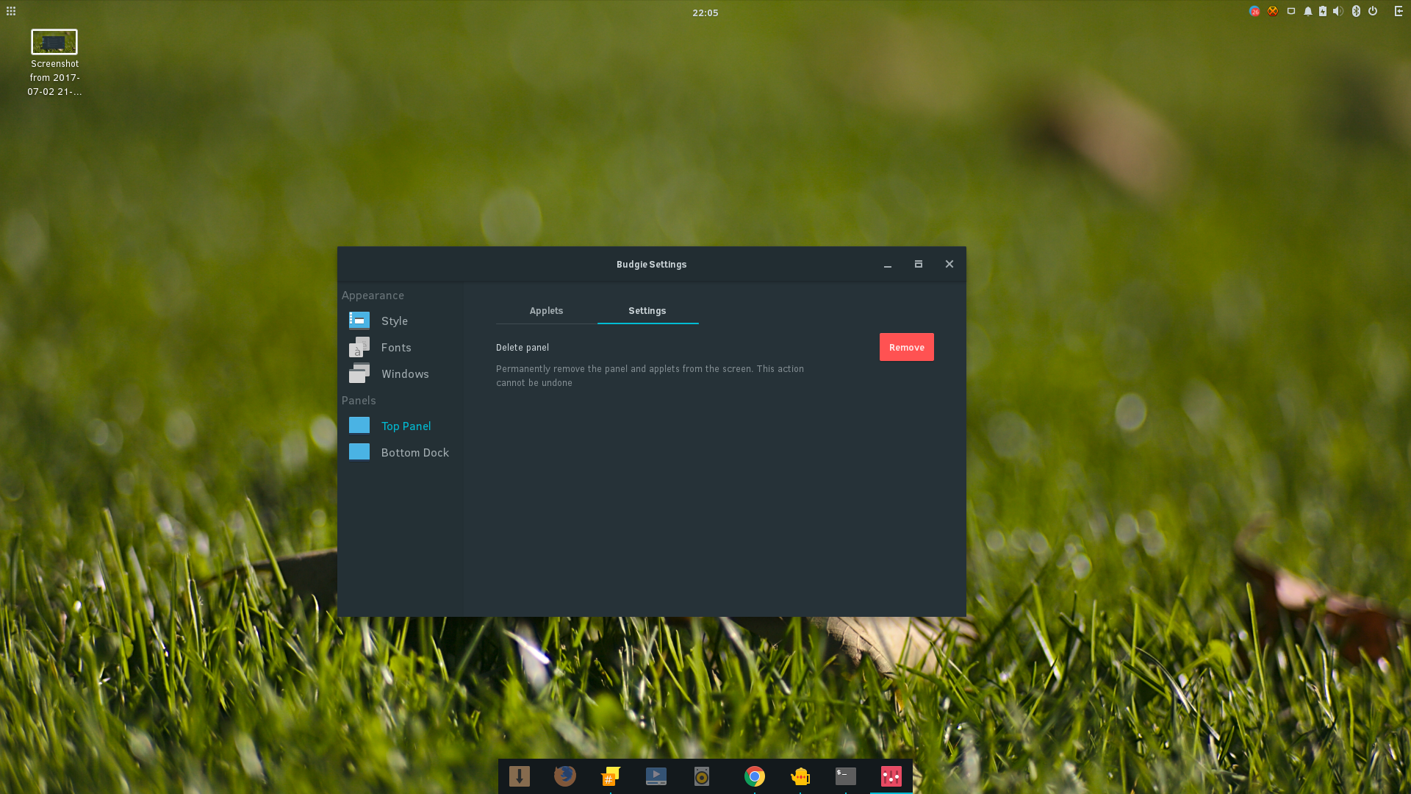Open the Raven sidebar toggle icon
1411x794 pixels.
tap(1399, 11)
